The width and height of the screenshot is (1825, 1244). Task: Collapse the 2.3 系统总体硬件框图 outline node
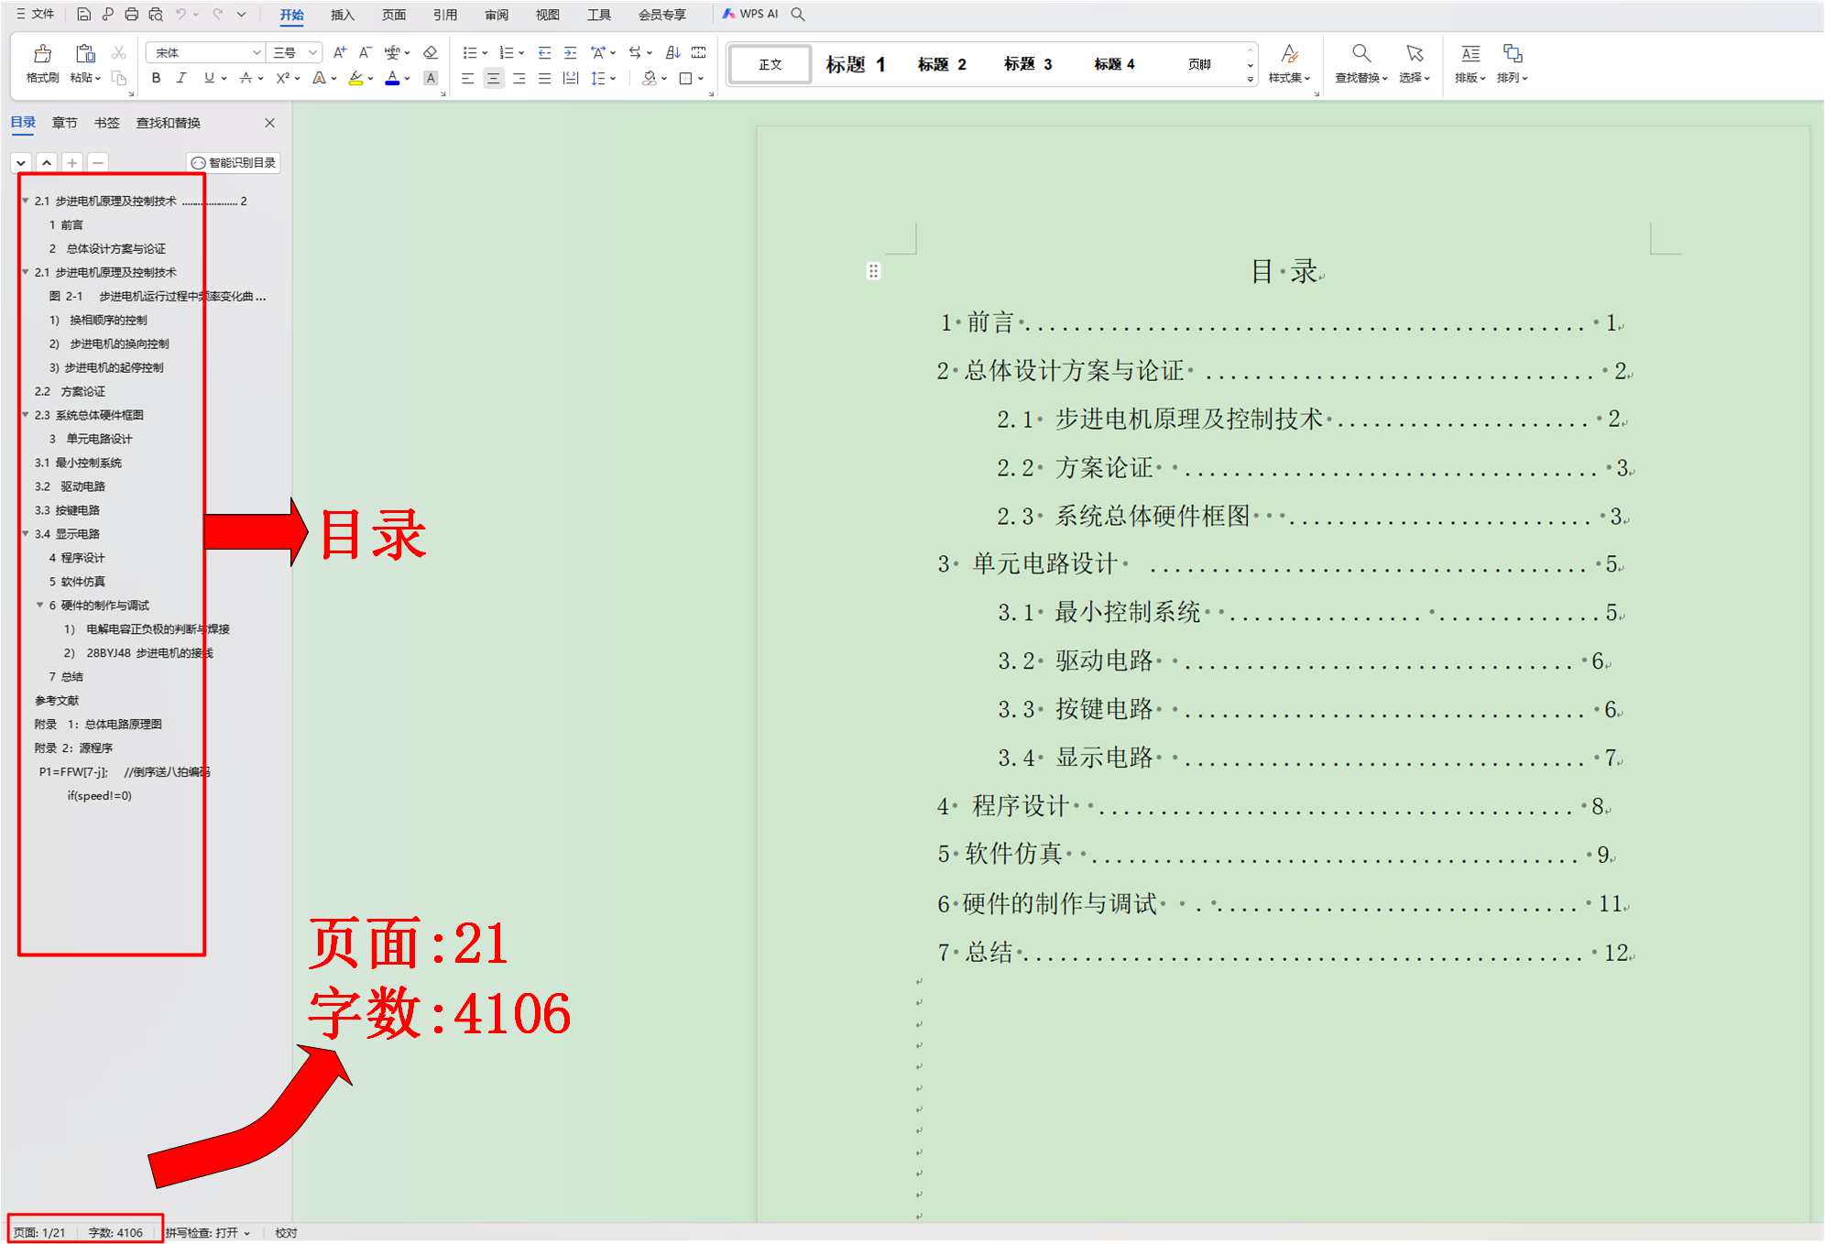click(x=26, y=415)
